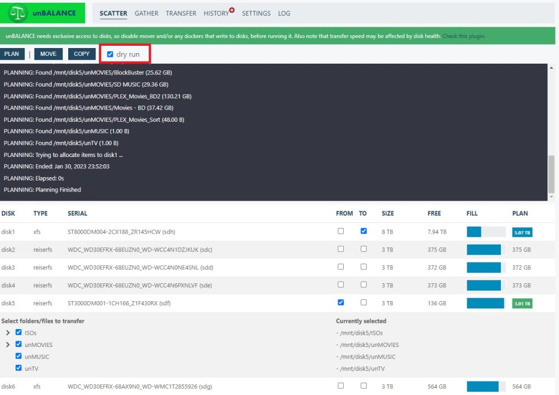
Task: Check the FROM box for disk4
Action: point(341,284)
